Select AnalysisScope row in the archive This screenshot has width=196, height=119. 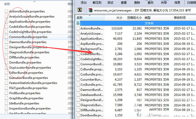click(136, 34)
